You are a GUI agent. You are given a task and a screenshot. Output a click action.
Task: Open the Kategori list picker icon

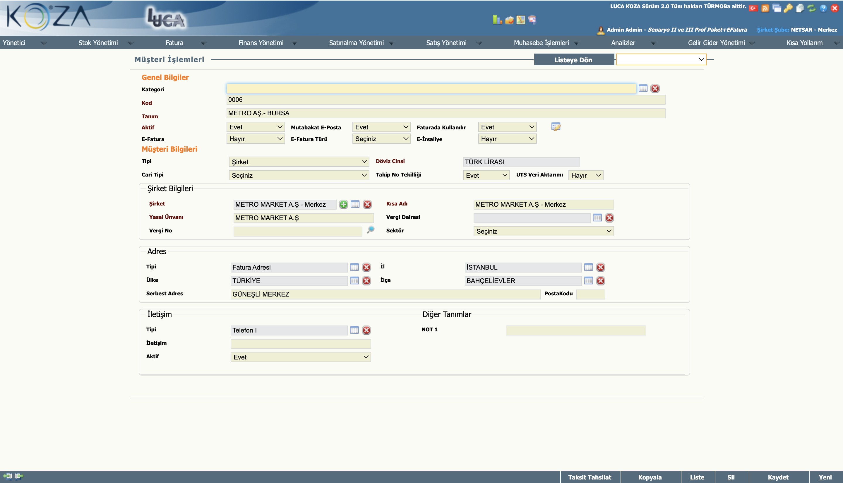(x=643, y=89)
